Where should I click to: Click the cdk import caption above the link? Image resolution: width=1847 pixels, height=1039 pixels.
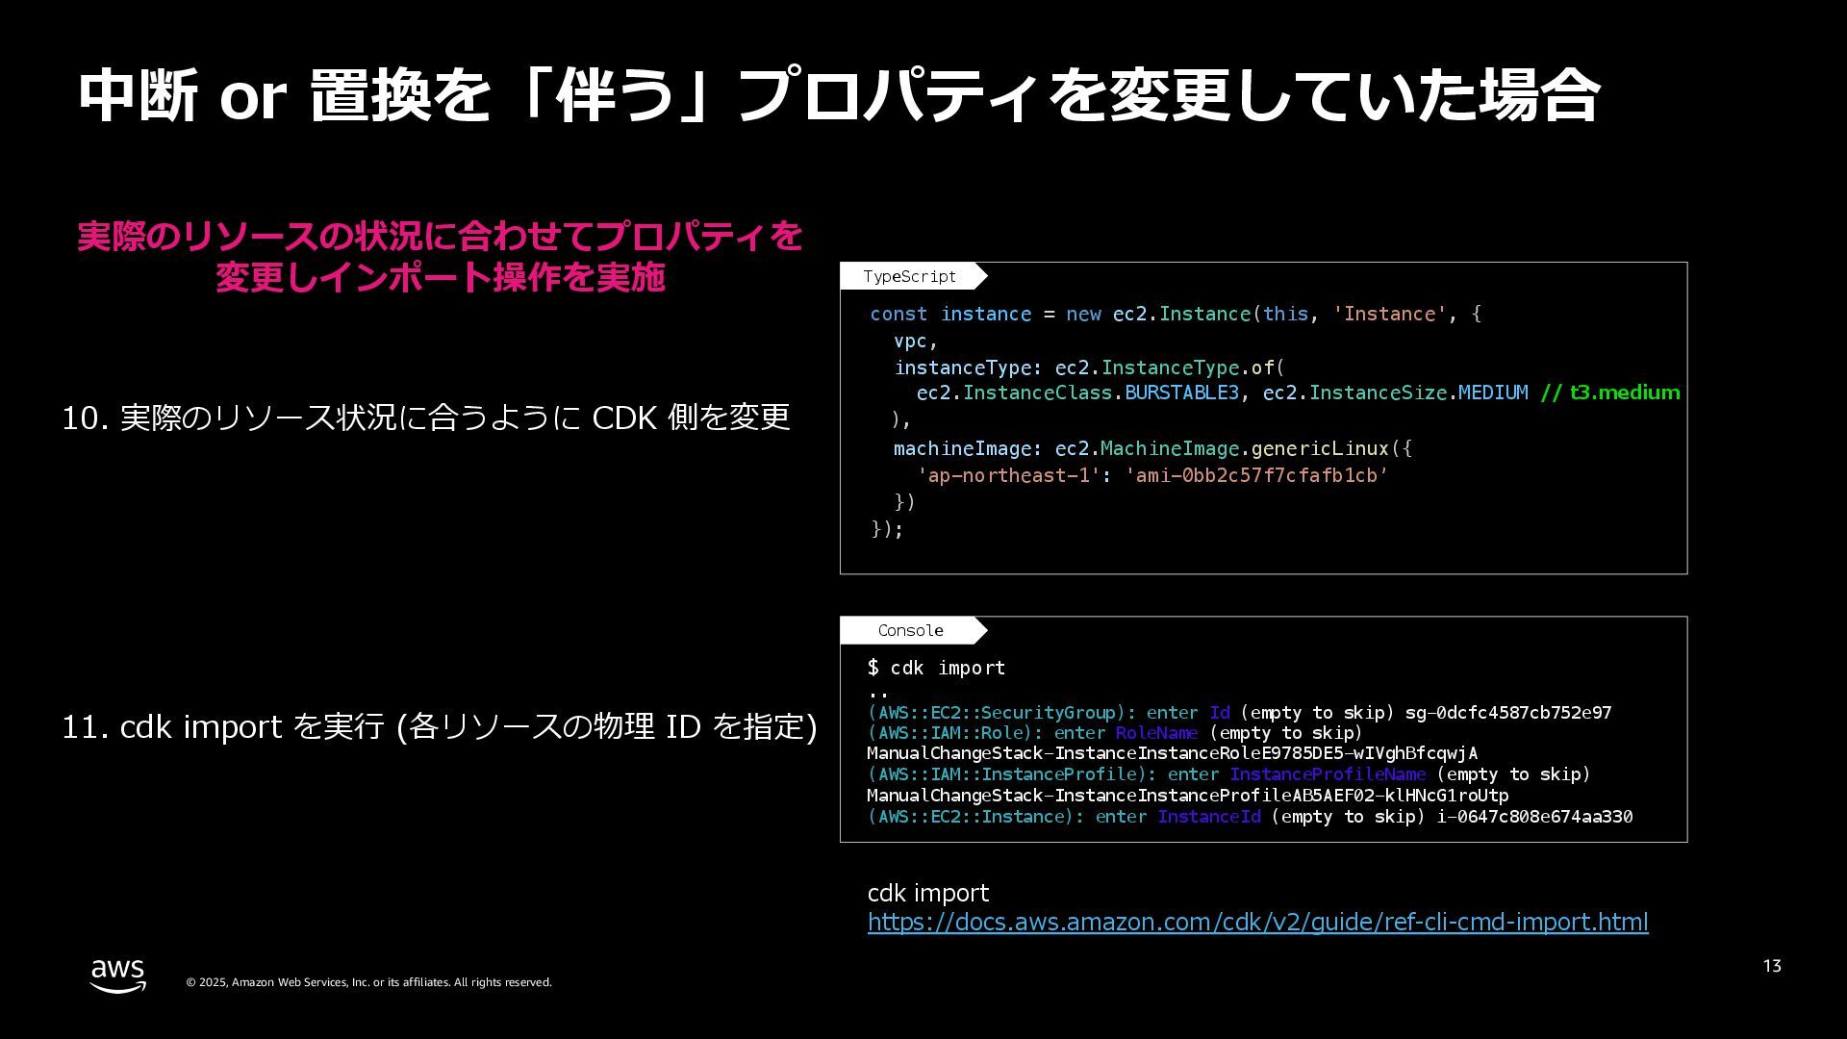coord(928,893)
